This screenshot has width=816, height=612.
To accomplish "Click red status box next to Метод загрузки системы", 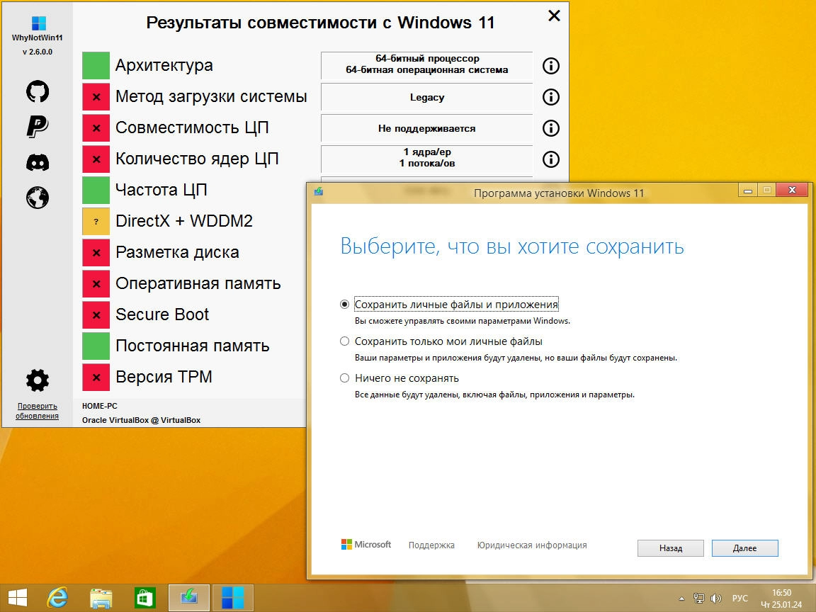I will pos(96,97).
